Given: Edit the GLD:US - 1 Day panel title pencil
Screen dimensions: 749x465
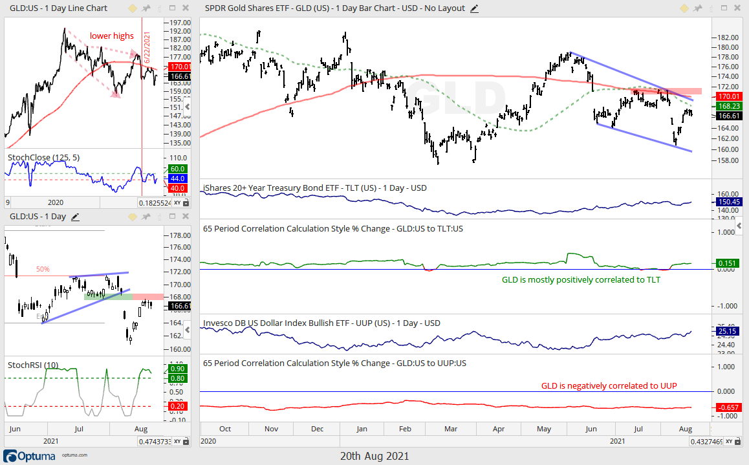Looking at the screenshot, I should (x=75, y=217).
